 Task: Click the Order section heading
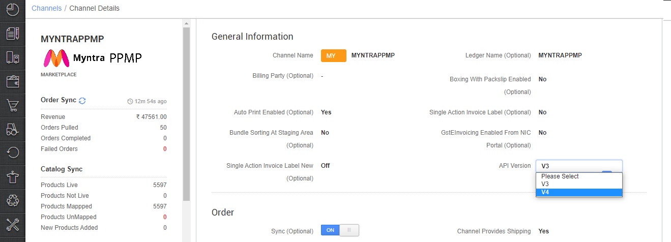click(x=223, y=213)
